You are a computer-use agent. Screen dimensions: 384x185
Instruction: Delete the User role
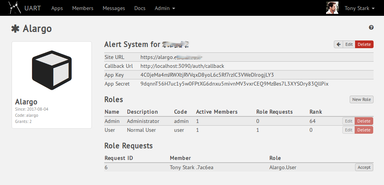pyautogui.click(x=364, y=130)
